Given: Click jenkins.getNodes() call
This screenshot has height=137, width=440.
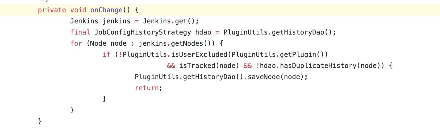Looking at the screenshot, I should tap(175, 43).
